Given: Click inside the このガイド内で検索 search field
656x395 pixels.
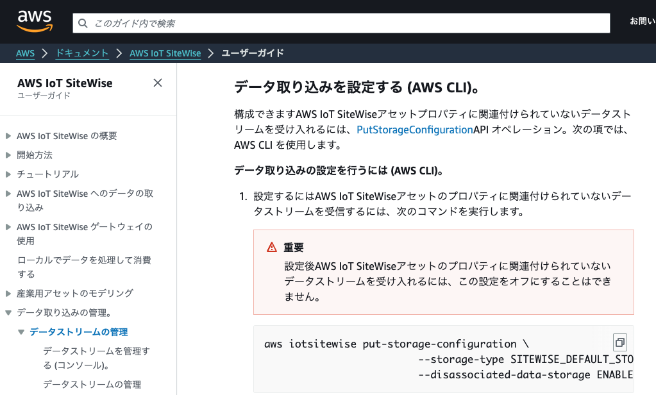Looking at the screenshot, I should pyautogui.click(x=257, y=23).
